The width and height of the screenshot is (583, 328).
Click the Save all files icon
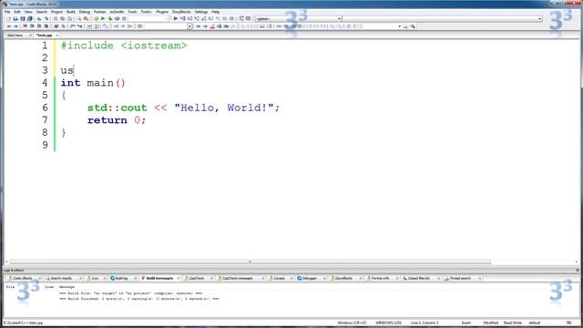coord(30,18)
